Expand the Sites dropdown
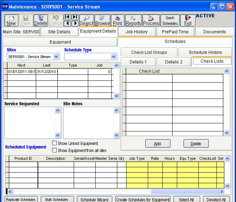 56,57
